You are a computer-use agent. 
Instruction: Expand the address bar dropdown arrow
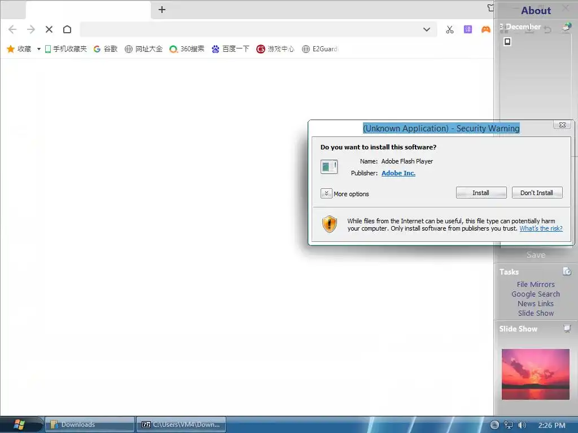click(x=427, y=29)
